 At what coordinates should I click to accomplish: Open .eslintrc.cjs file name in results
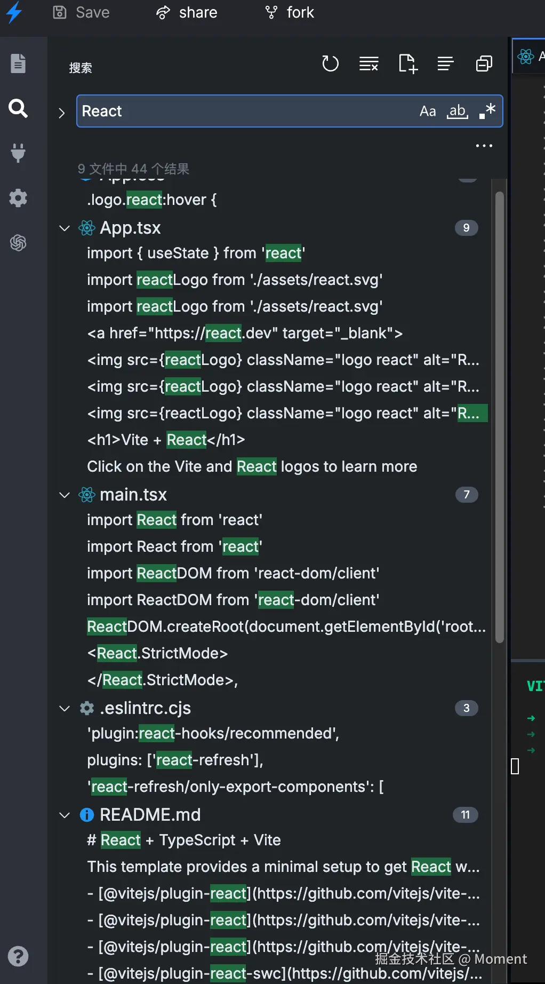145,708
